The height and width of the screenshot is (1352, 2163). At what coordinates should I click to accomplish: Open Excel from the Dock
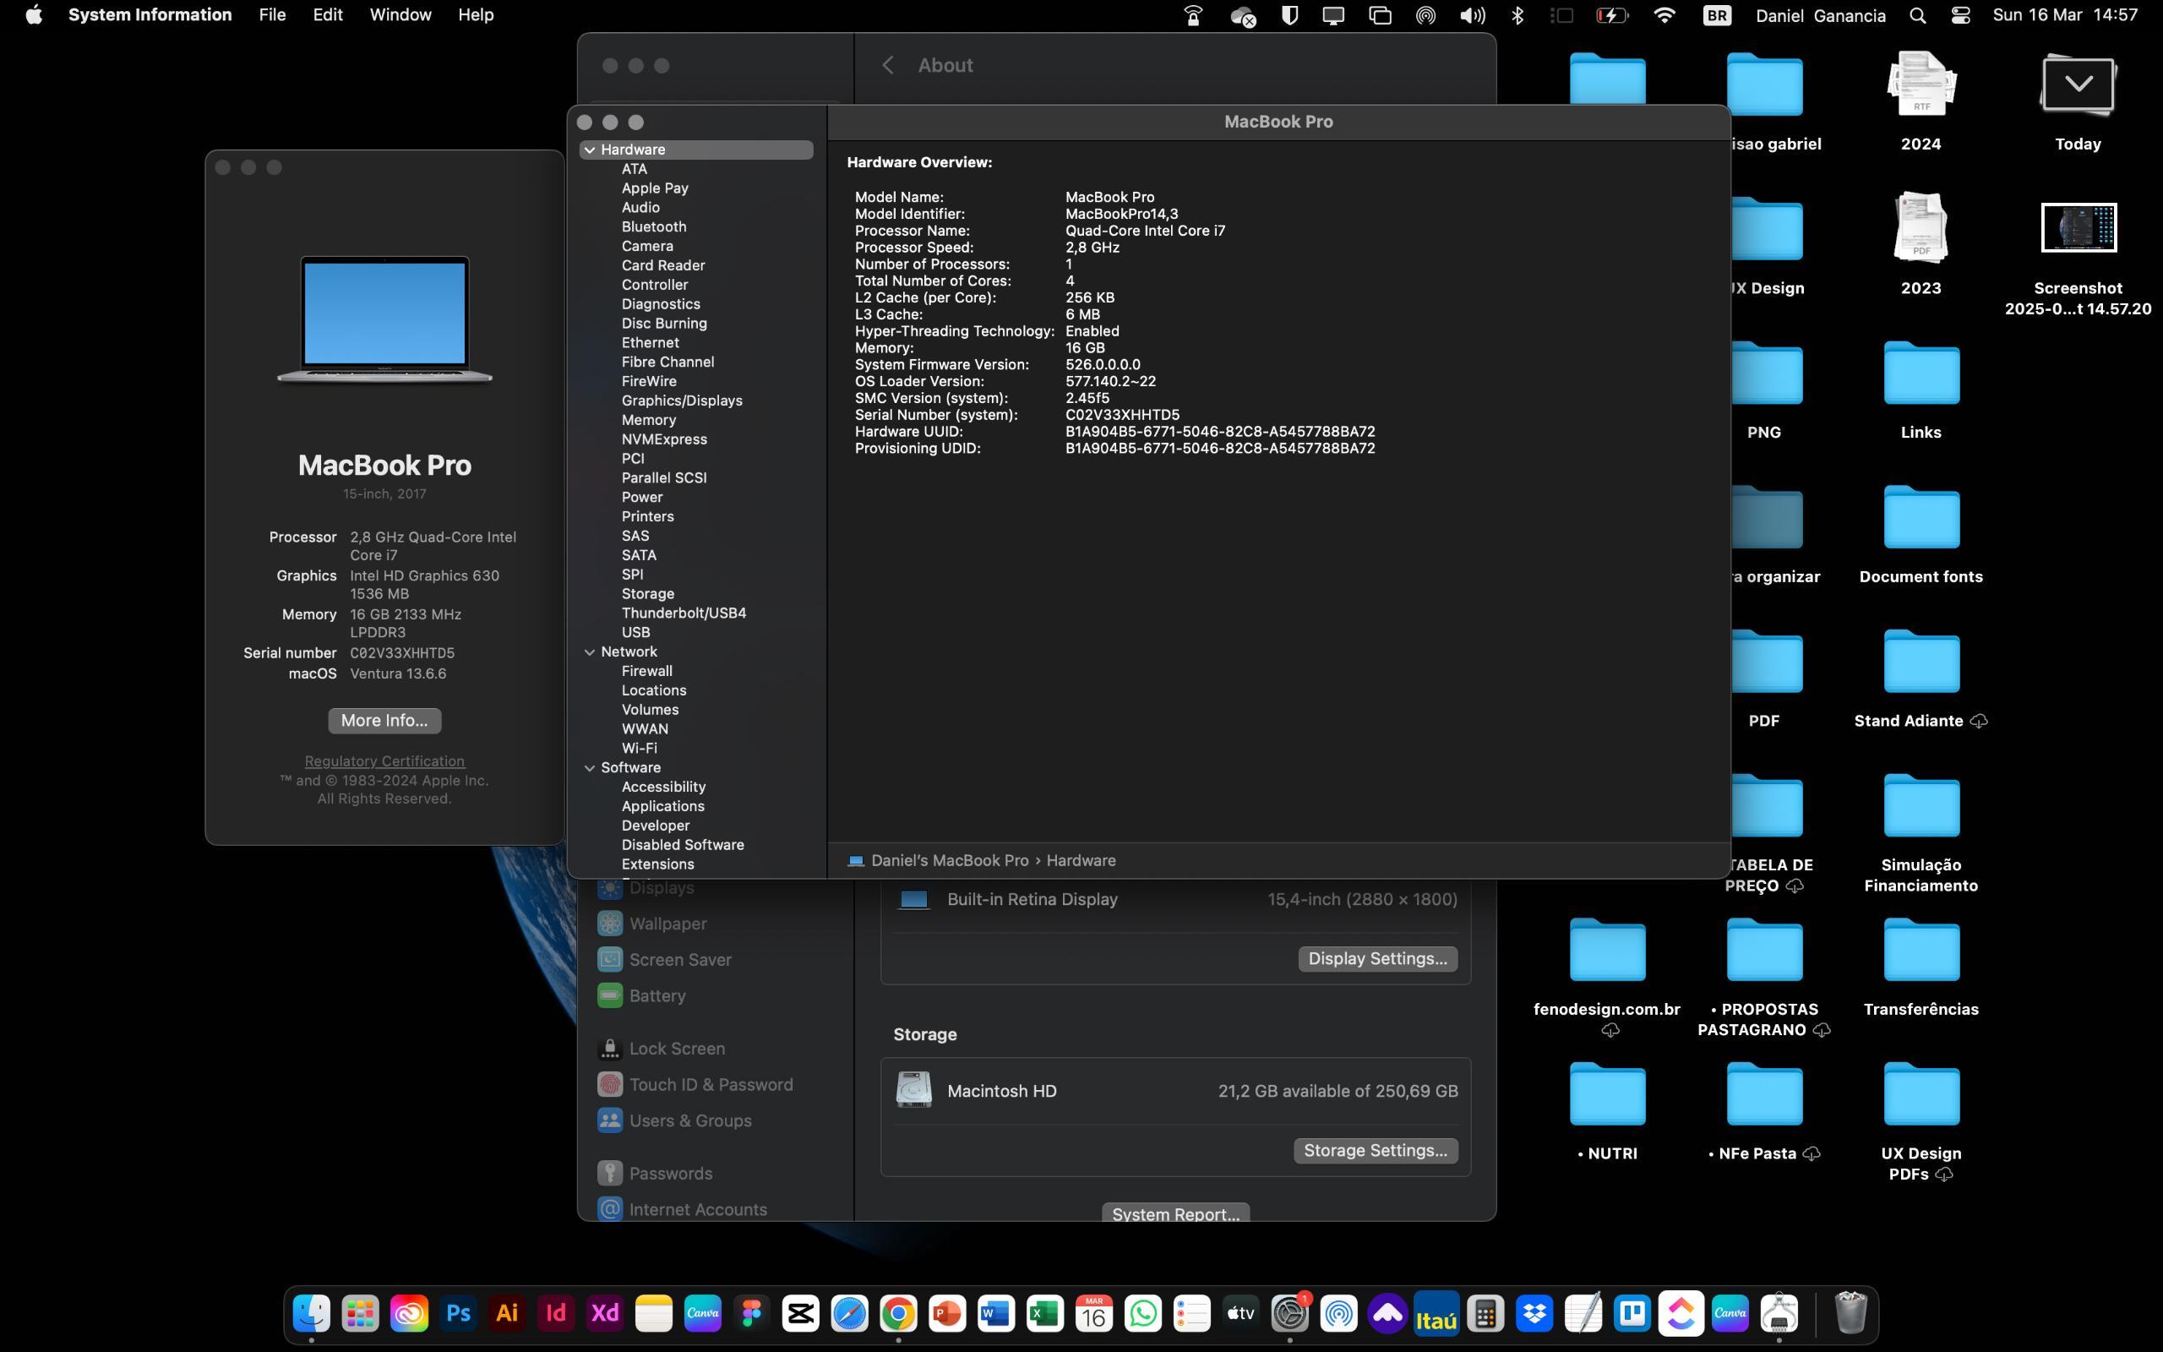(1045, 1312)
